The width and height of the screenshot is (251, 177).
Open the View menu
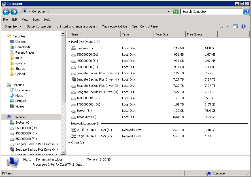tap(25, 20)
